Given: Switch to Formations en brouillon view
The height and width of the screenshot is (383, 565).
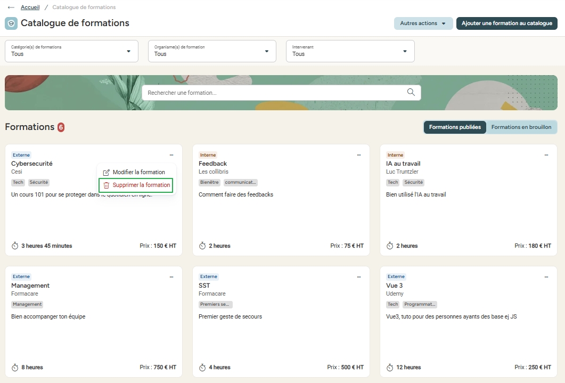Looking at the screenshot, I should coord(521,127).
